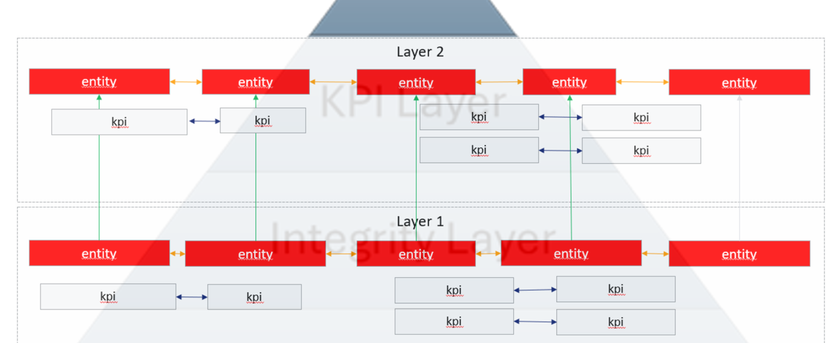Click the rightmost entity box in Layer 2
This screenshot has width=826, height=343.
[739, 82]
